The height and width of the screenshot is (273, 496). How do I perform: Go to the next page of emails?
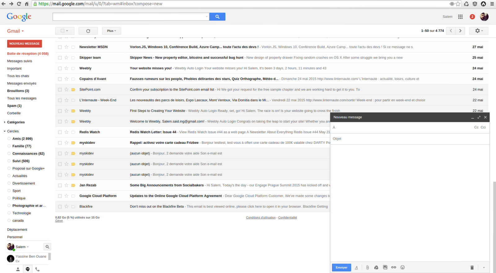click(x=460, y=31)
